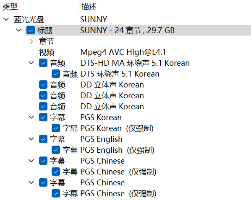Collapse the 蓝光光盘 disc tree node
Image resolution: width=251 pixels, height=200 pixels.
point(6,19)
